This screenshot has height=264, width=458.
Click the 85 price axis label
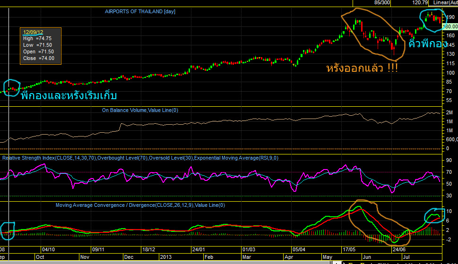(x=449, y=82)
